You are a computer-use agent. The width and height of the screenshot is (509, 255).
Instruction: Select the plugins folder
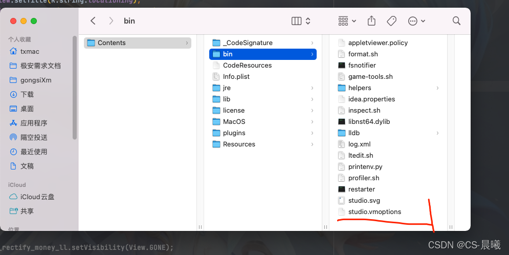[x=263, y=133]
